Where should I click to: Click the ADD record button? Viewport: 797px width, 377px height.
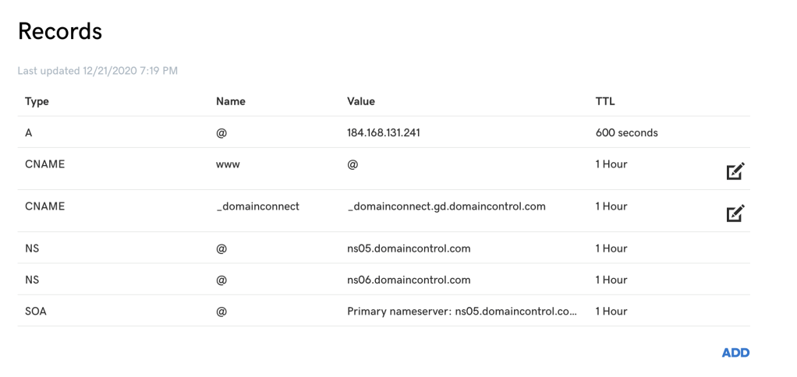pyautogui.click(x=735, y=353)
